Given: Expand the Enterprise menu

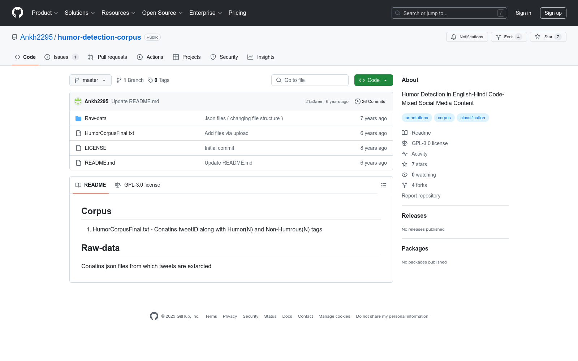Looking at the screenshot, I should tap(206, 13).
